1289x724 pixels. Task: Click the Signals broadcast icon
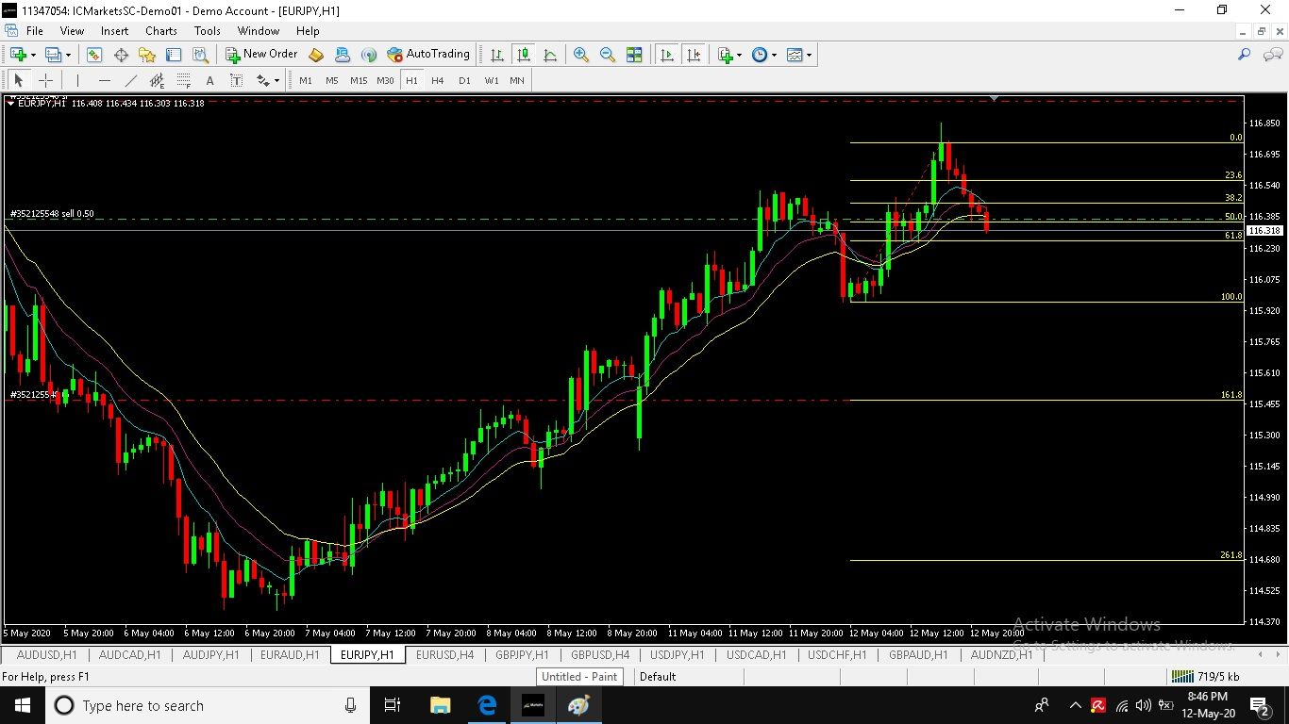369,55
